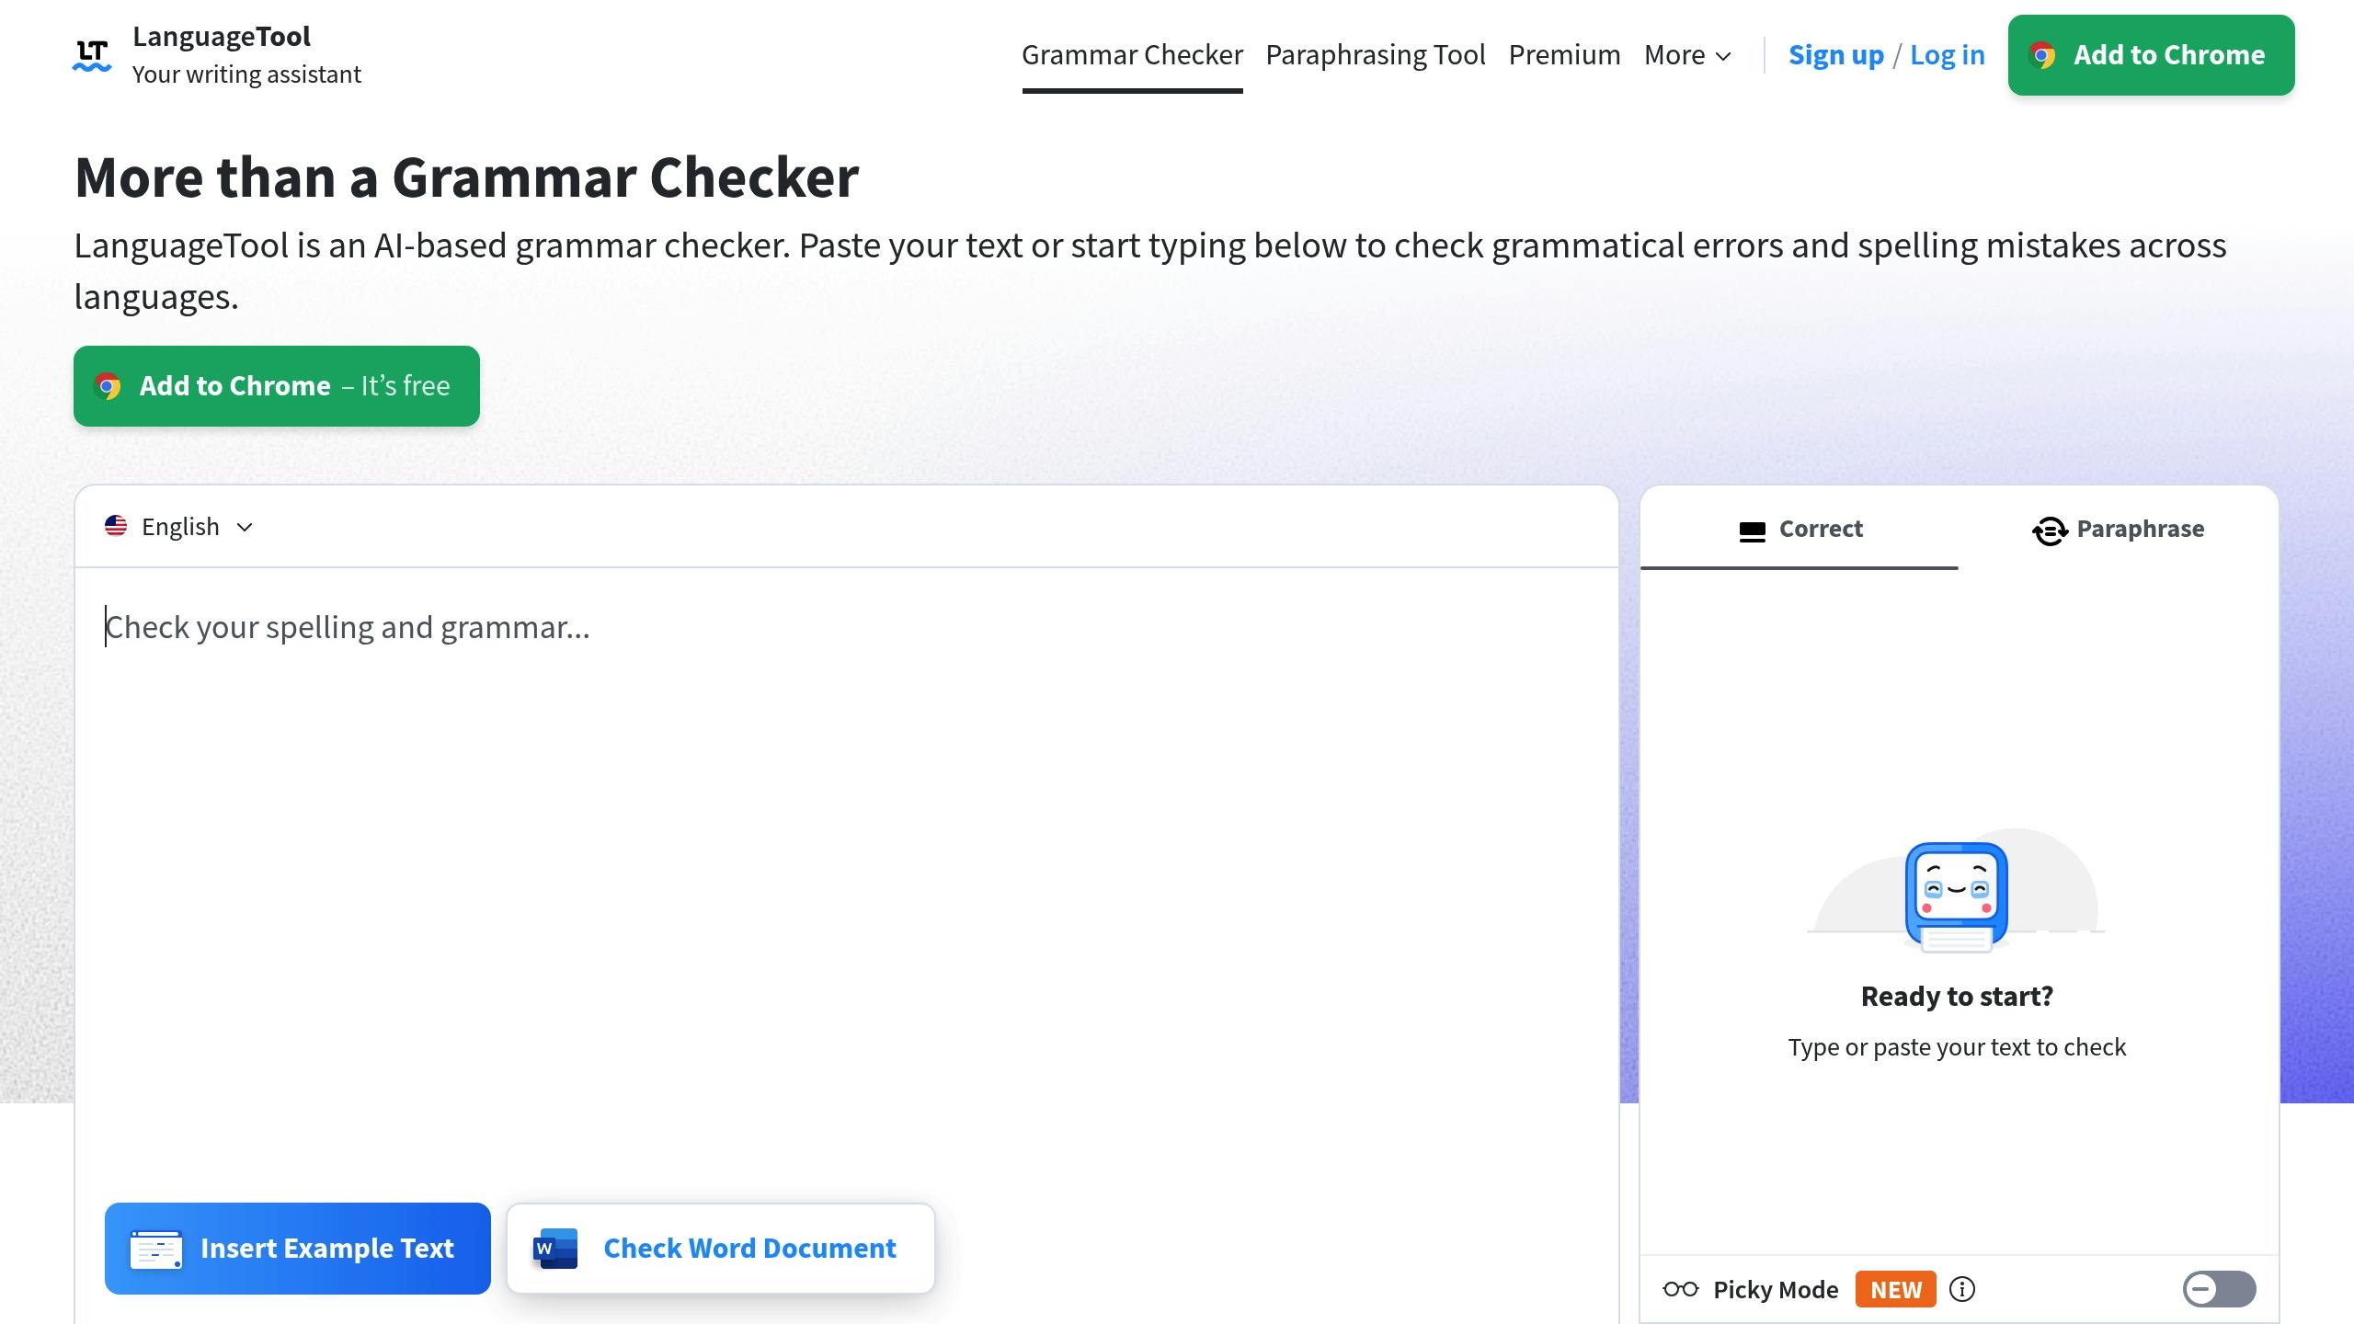Click the LanguageTool LT logo icon

92,55
